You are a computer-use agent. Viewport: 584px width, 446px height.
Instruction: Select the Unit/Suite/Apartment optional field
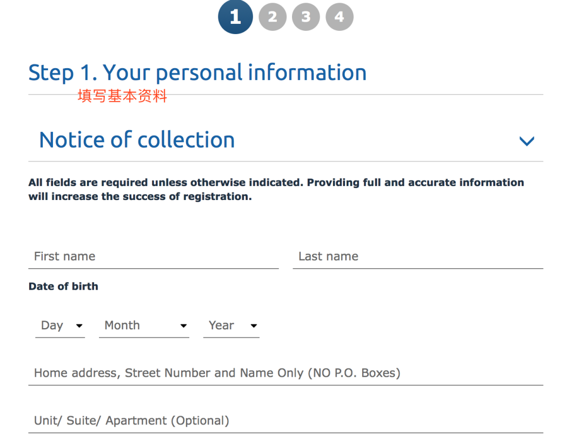286,421
